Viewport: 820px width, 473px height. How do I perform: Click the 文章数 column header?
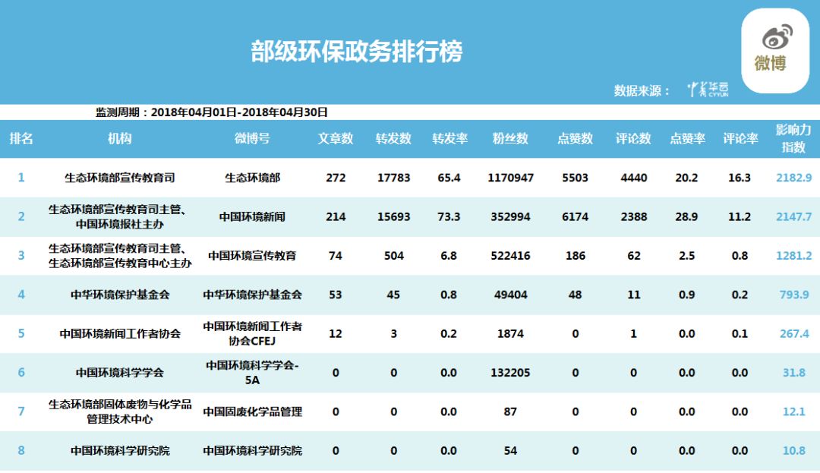336,138
